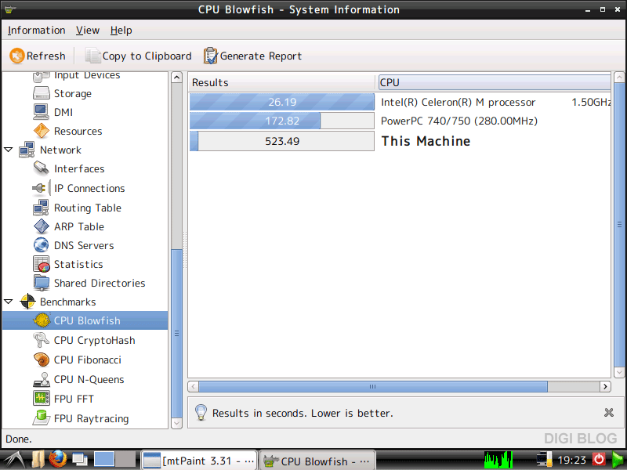Select the Intel Celeron M processor row
The height and width of the screenshot is (470, 627).
pos(400,102)
